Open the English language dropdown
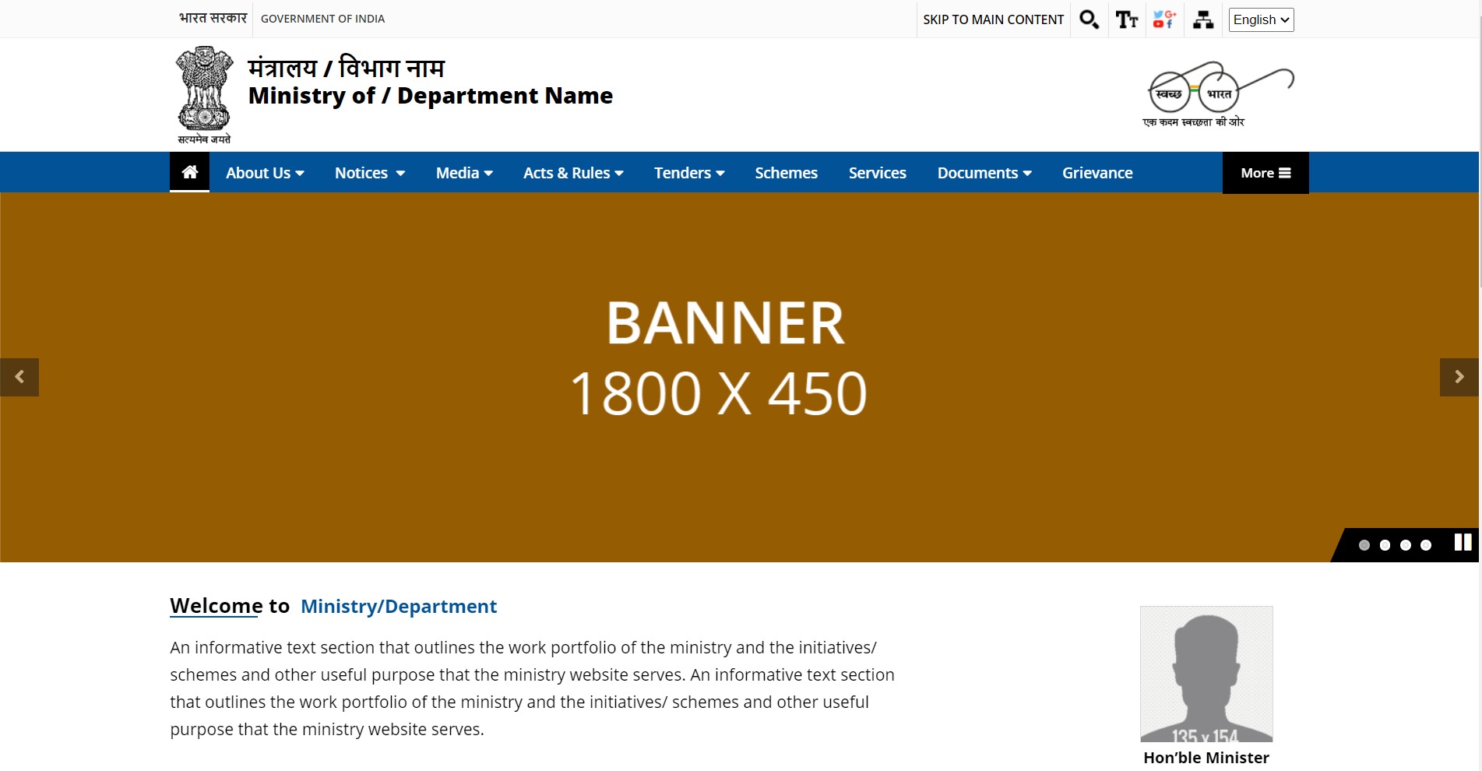The image size is (1482, 771). coord(1261,19)
